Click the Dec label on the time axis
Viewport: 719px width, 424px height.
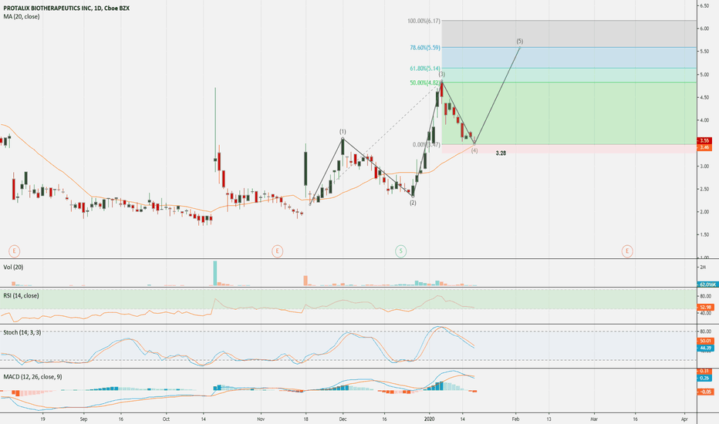[343, 419]
